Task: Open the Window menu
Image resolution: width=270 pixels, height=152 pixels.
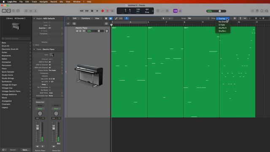Action: (x=77, y=2)
